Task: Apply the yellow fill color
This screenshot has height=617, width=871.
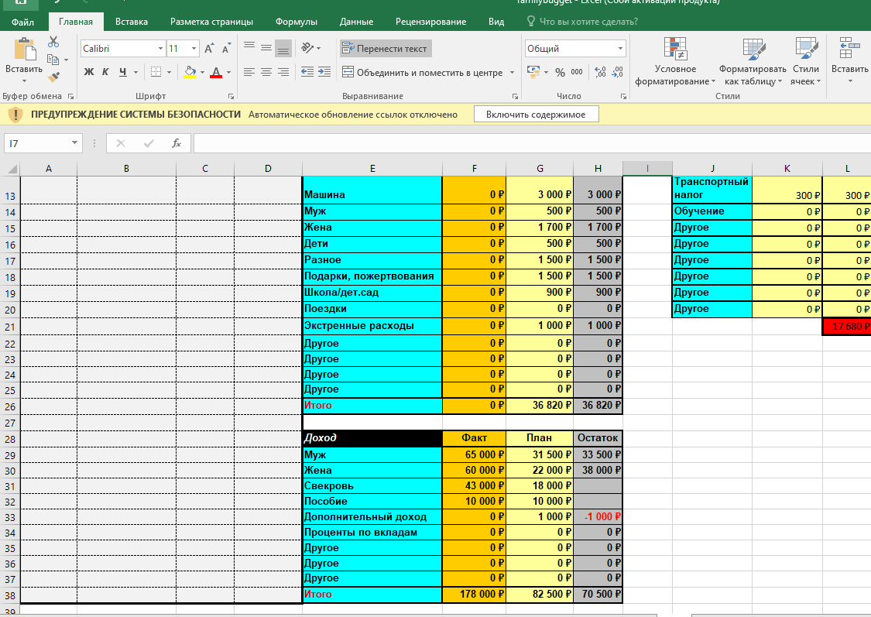Action: coord(190,72)
